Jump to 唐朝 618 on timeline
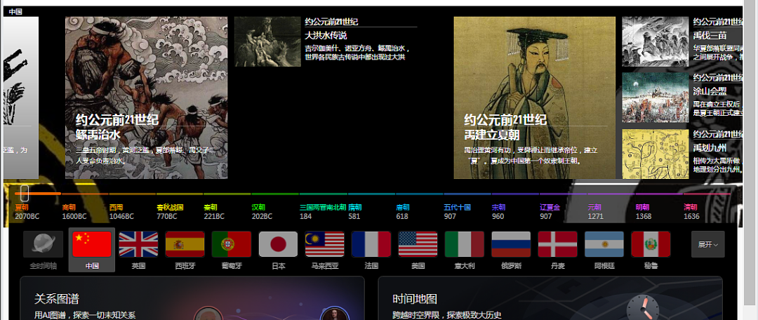 tap(403, 212)
